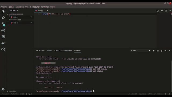Click the open changes icon in editor toolbar
Viewport: 172px width, 97px height.
[162, 11]
